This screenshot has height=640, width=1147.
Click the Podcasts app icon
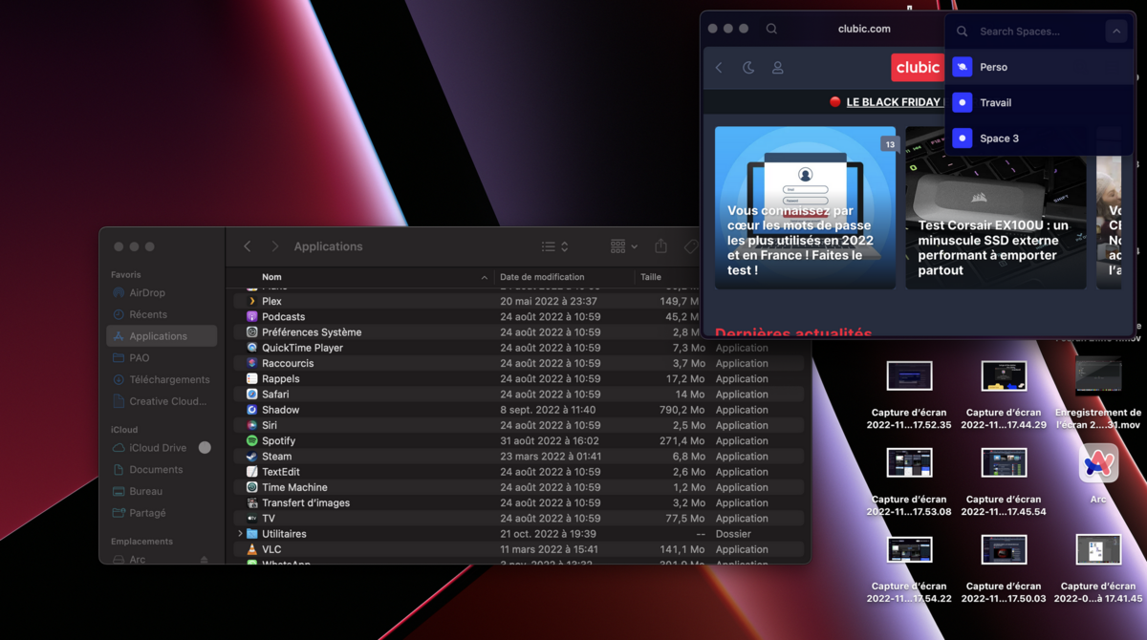(x=252, y=317)
